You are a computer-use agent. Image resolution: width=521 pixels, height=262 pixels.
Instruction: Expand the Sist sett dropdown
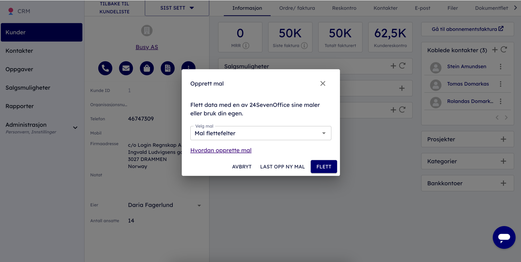(177, 8)
